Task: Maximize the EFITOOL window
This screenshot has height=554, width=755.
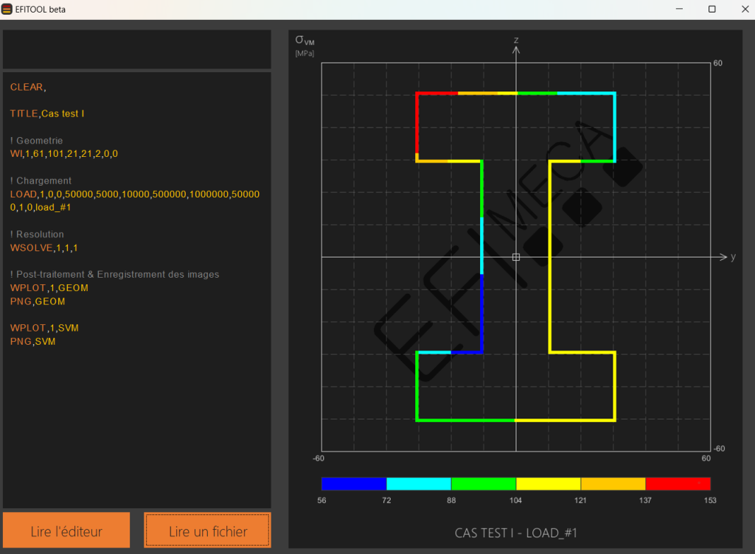Action: pos(711,9)
